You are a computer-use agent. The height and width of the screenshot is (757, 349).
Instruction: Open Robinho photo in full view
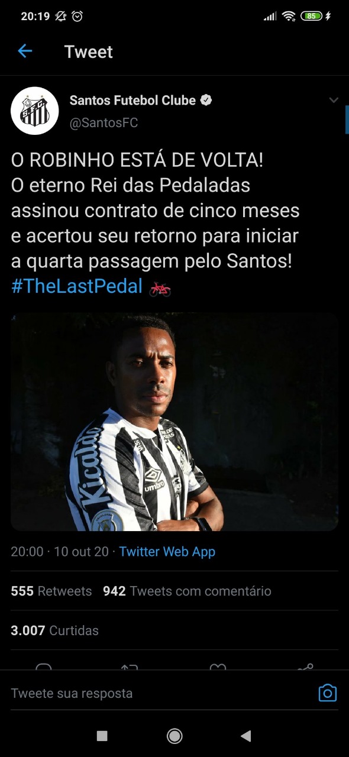pos(174,422)
